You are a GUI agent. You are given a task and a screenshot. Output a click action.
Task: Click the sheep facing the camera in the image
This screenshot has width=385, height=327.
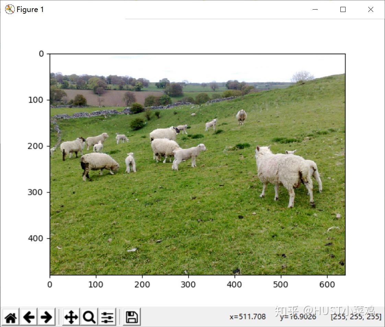[x=241, y=116]
